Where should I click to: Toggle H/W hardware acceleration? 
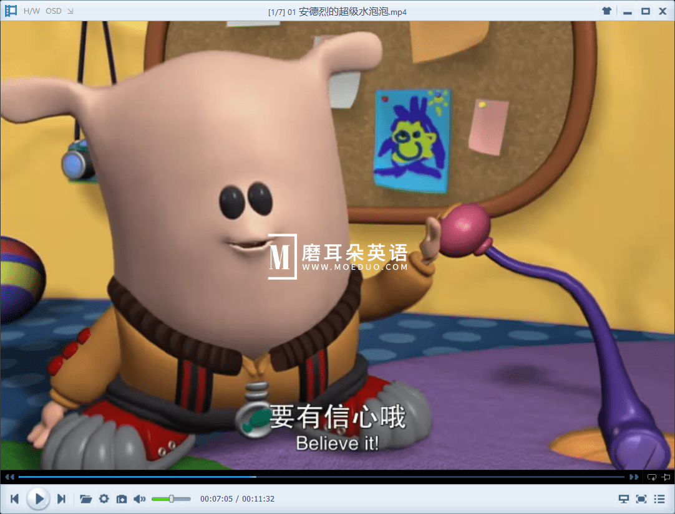pyautogui.click(x=31, y=11)
